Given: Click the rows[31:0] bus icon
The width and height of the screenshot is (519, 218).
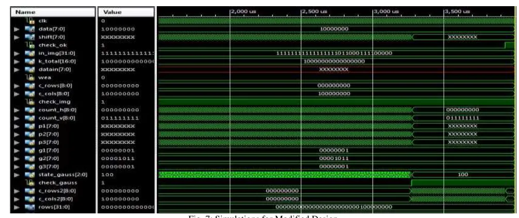Looking at the screenshot, I should (x=29, y=207).
